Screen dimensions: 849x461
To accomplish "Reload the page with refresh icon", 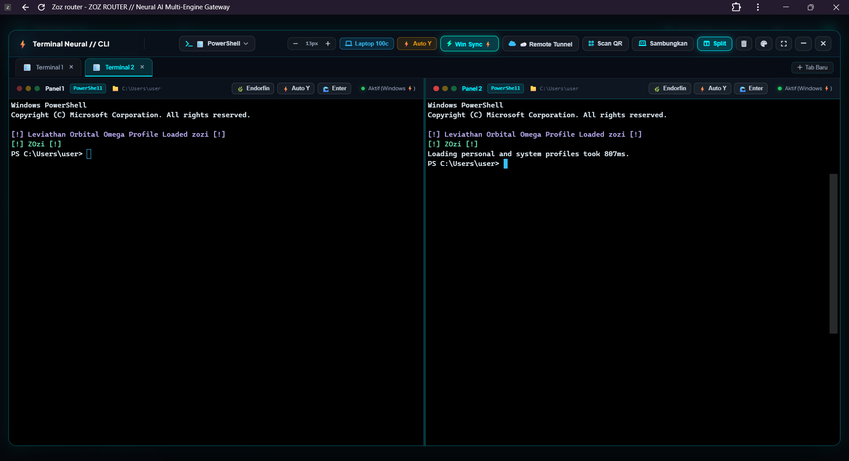I will coord(42,7).
